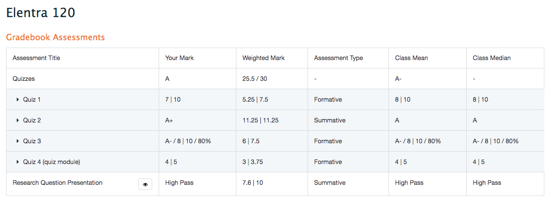
Task: Expand the Quiz 3 disclosure arrow
Action: click(x=18, y=141)
